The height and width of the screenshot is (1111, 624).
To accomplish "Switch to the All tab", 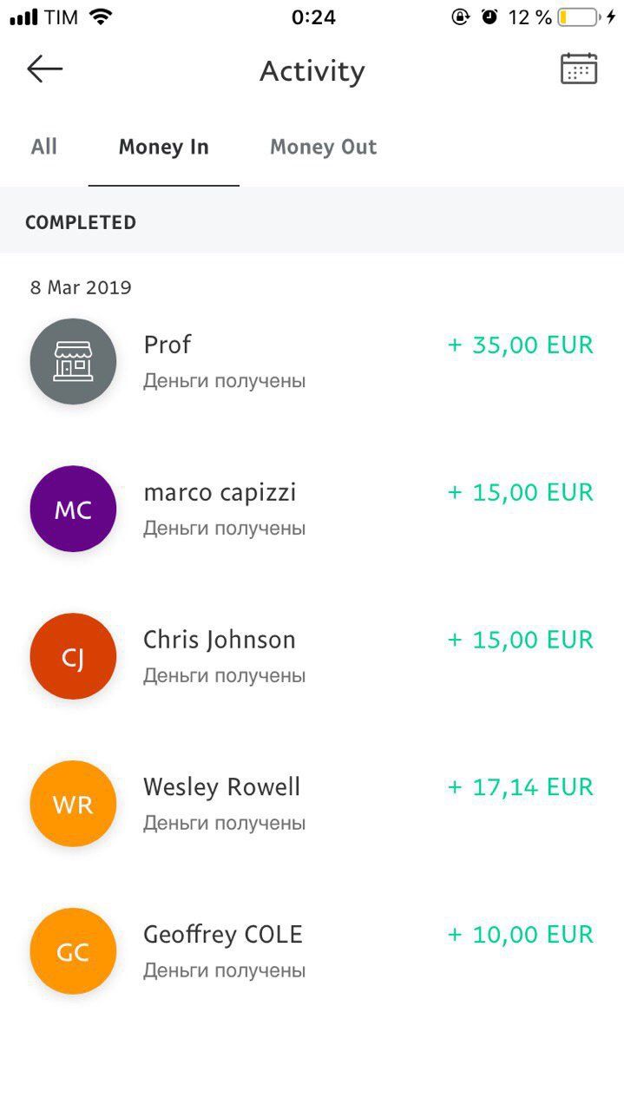I will click(44, 147).
